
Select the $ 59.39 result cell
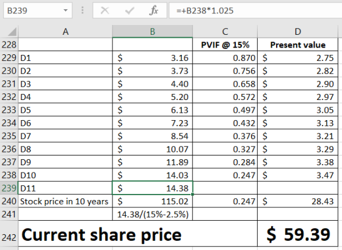pyautogui.click(x=298, y=234)
